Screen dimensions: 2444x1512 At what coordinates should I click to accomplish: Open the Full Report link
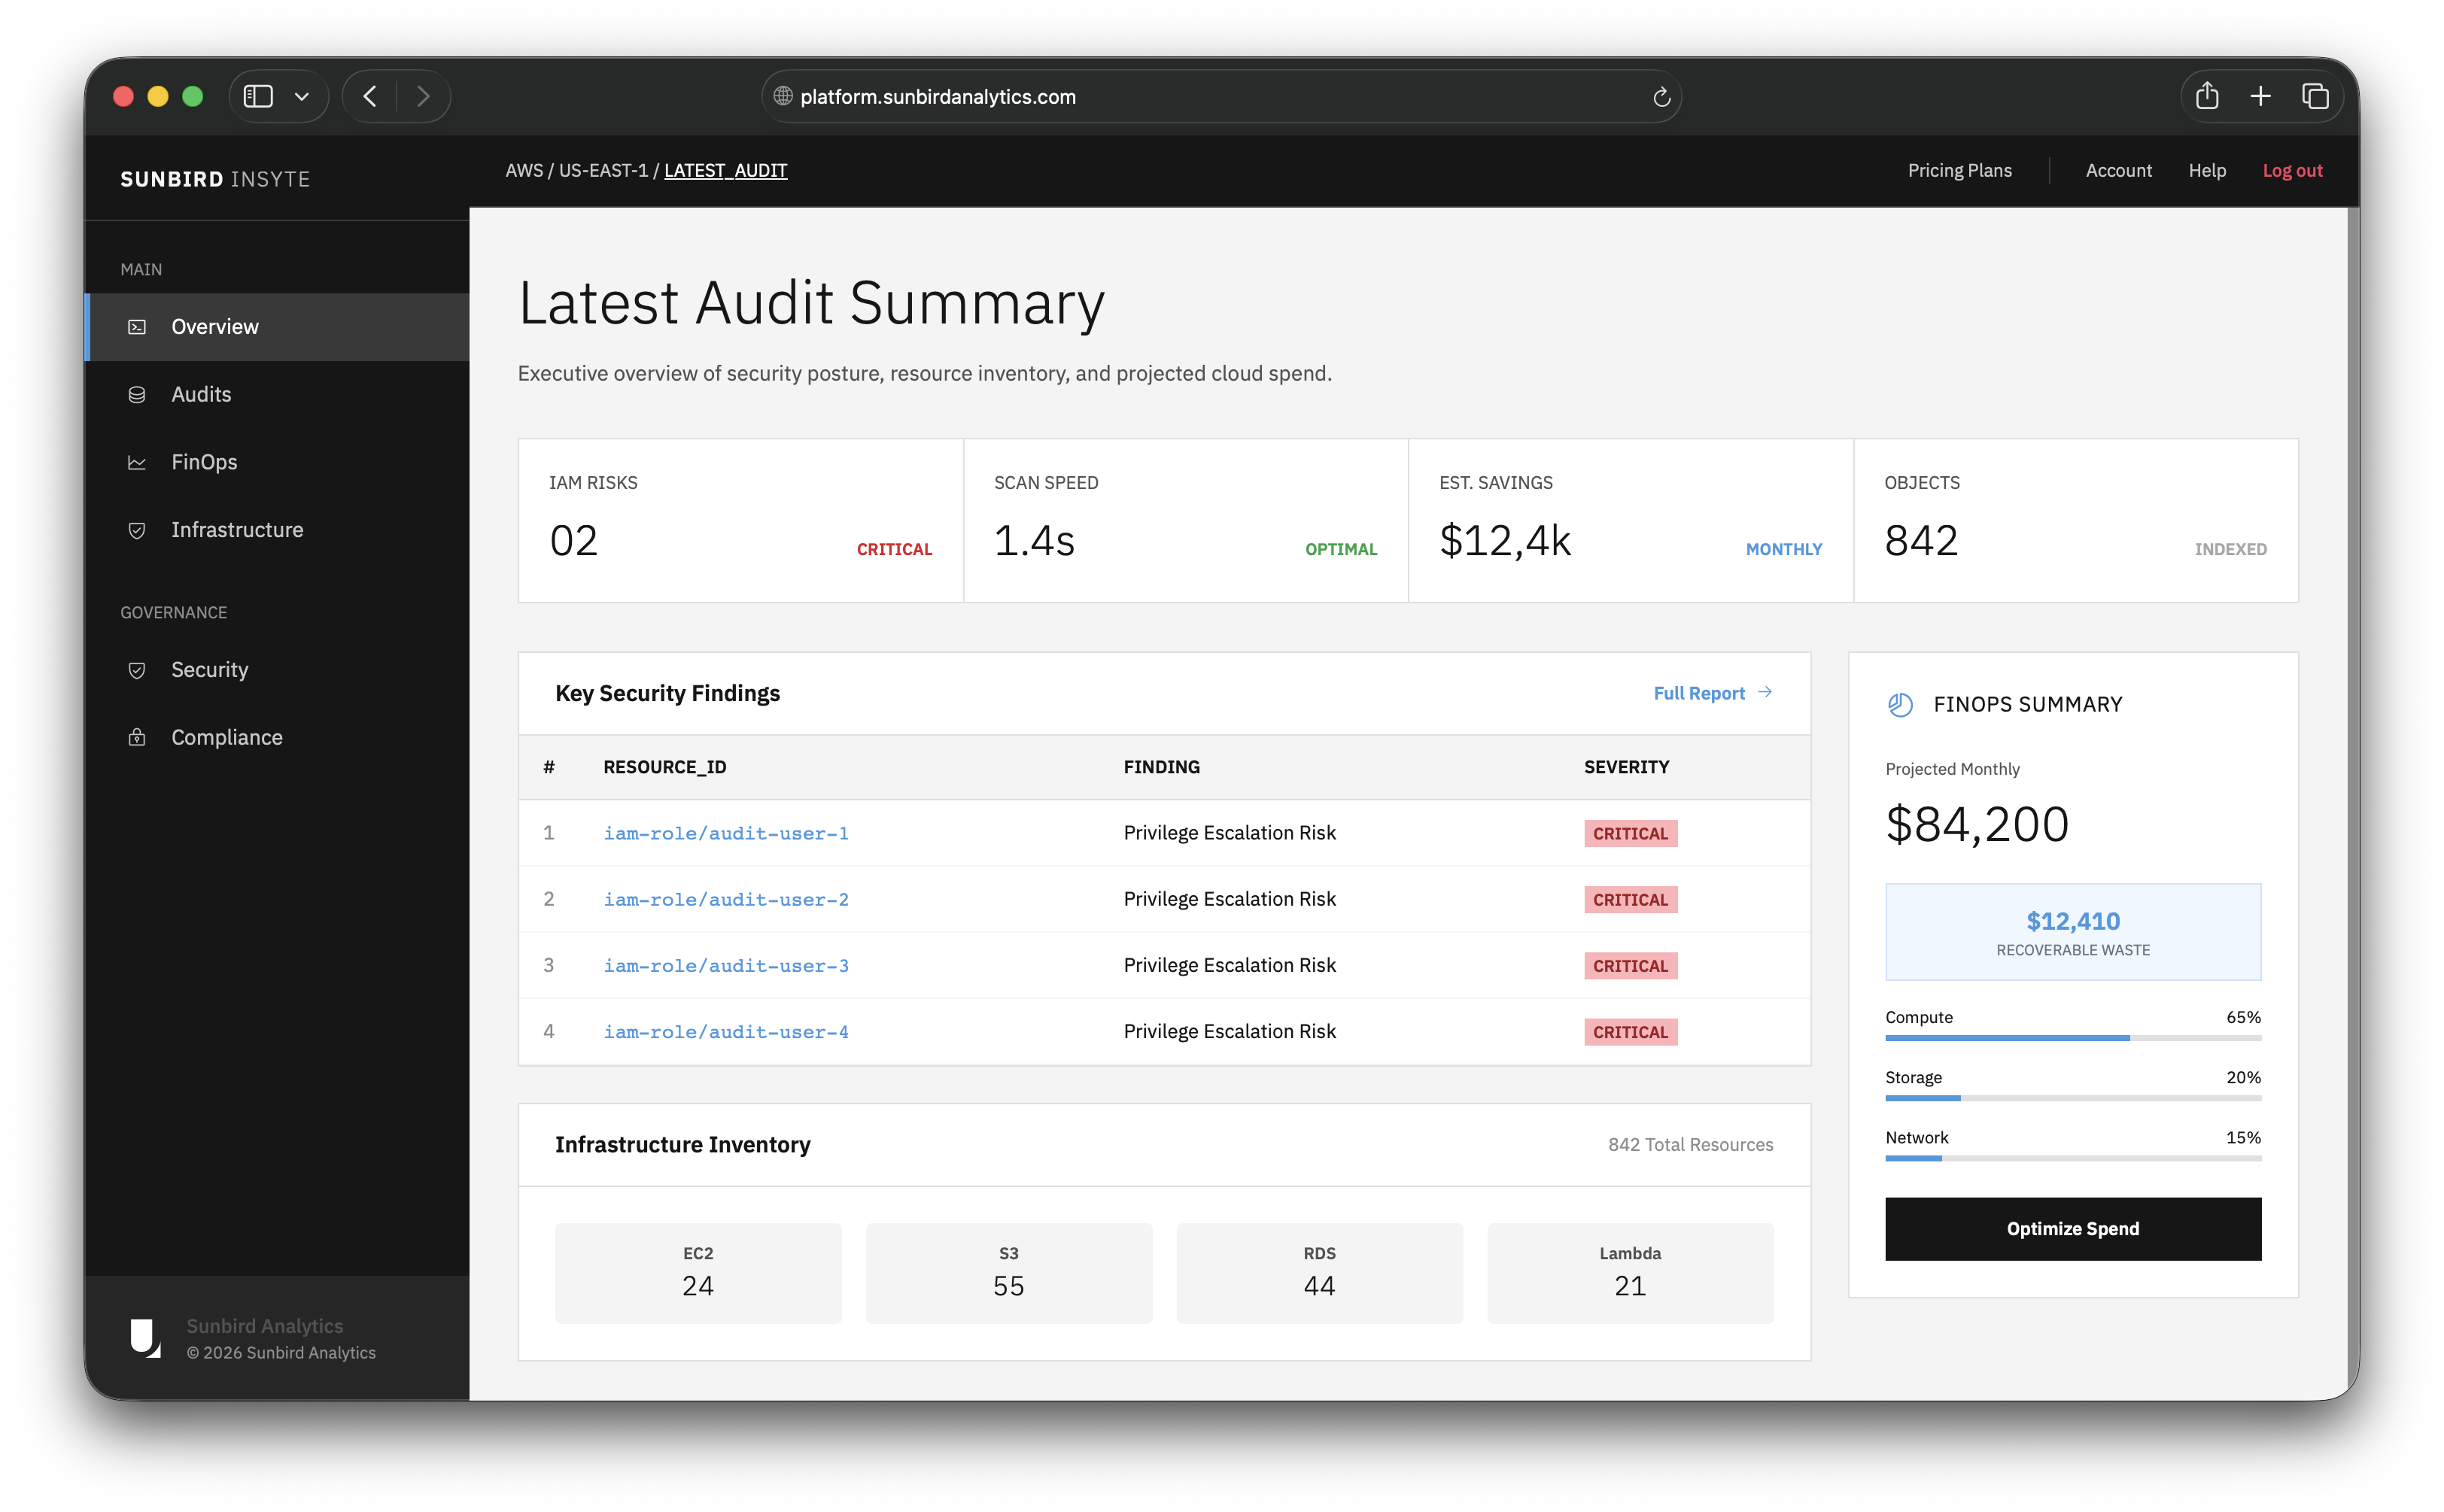[x=1700, y=692]
